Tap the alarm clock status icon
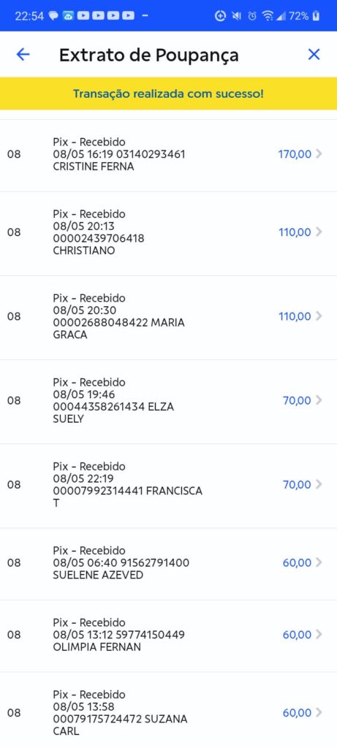Screen dimensions: 337x748 (252, 16)
